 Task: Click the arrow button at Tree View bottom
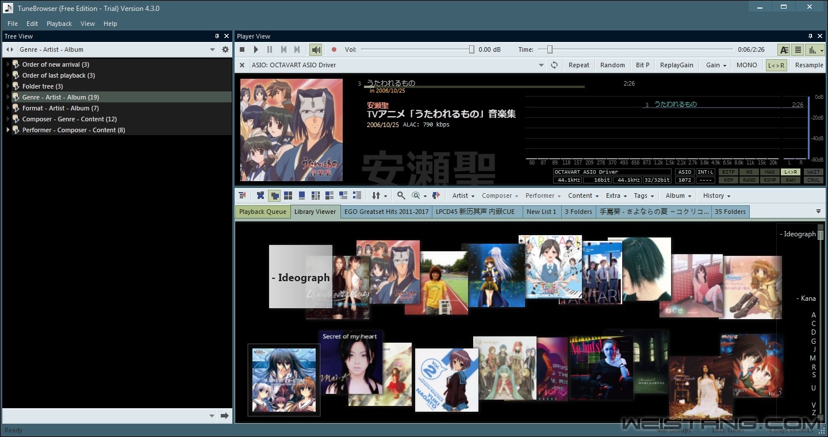[x=225, y=415]
